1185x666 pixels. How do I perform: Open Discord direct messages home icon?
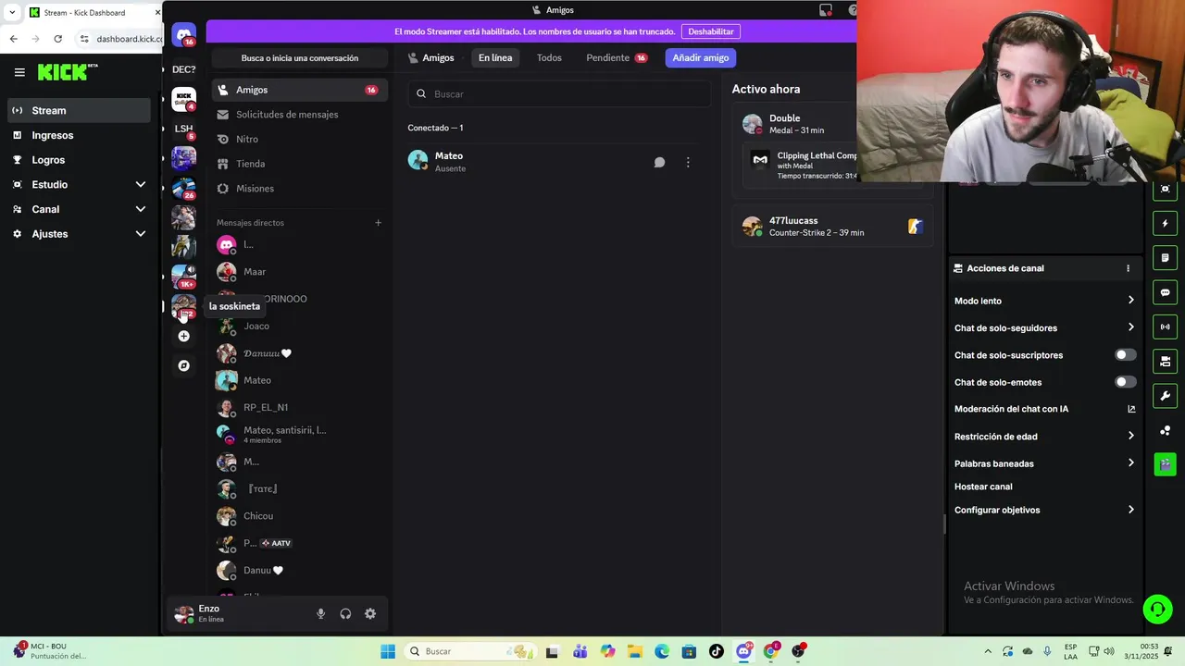(184, 35)
